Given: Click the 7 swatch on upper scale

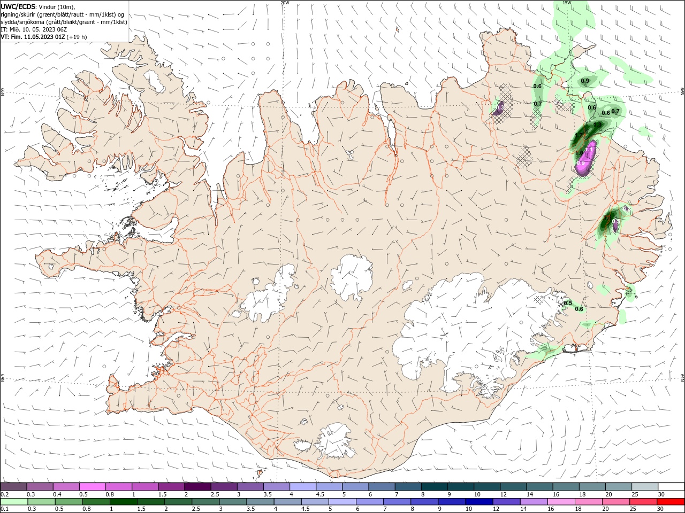Looking at the screenshot, I should [x=407, y=487].
